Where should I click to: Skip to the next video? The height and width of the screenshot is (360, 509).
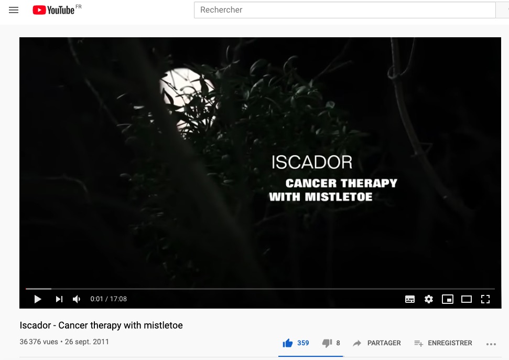click(59, 299)
